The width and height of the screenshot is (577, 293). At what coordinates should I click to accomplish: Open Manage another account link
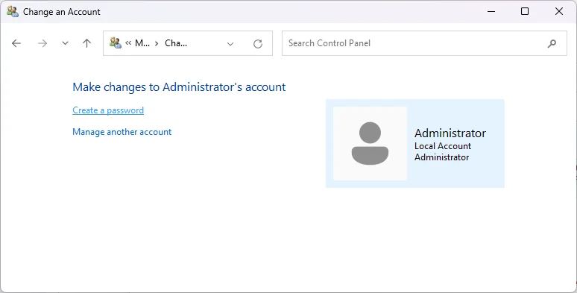coord(122,132)
